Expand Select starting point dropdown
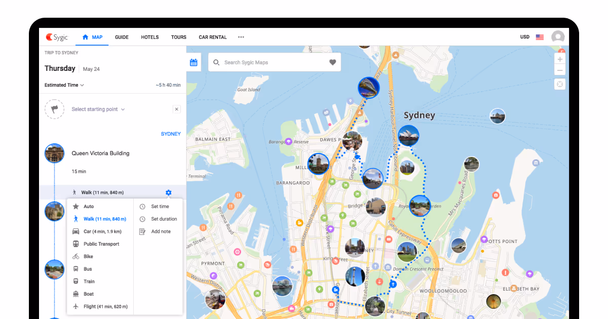 pyautogui.click(x=98, y=109)
